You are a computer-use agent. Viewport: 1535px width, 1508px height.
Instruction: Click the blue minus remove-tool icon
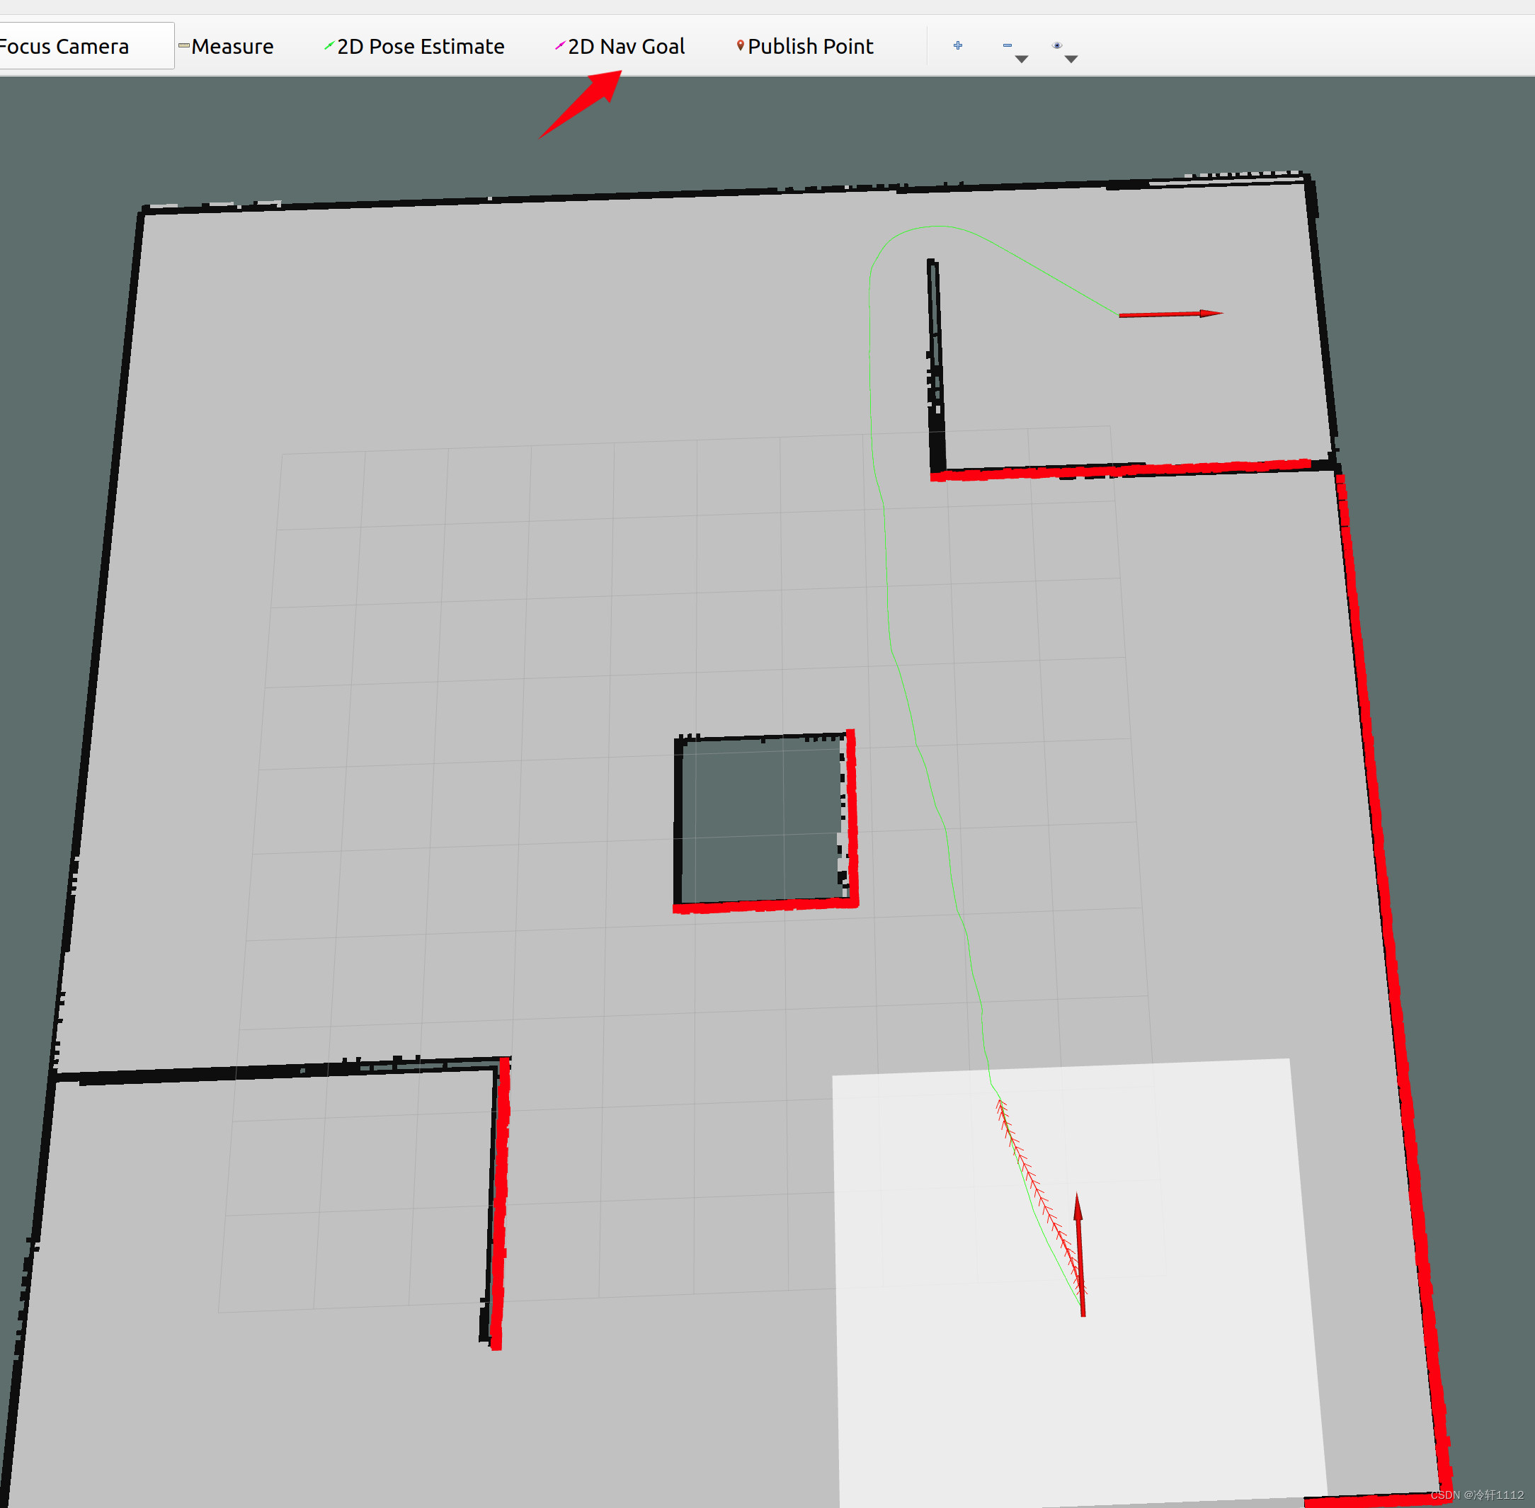[x=1008, y=46]
